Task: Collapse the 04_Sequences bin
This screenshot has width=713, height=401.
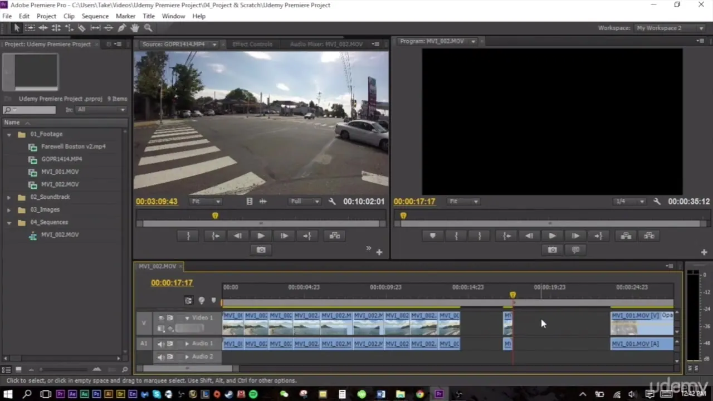Action: (x=9, y=222)
